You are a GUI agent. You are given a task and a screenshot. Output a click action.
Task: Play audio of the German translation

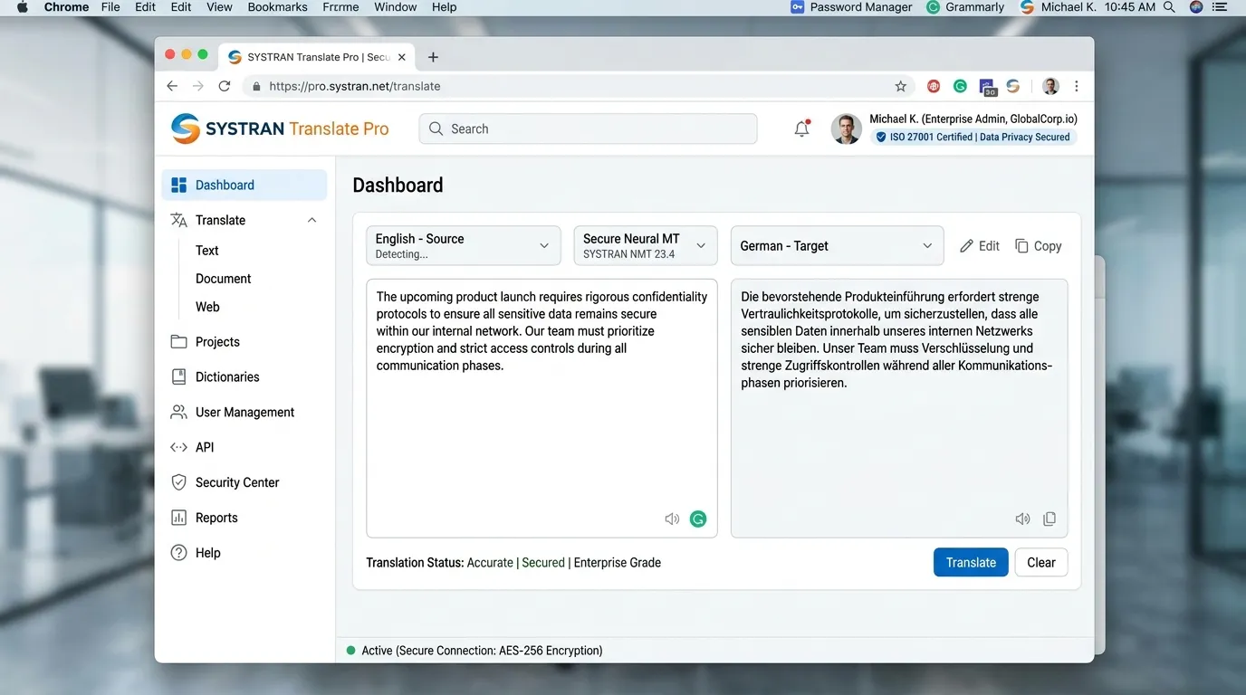pyautogui.click(x=1022, y=519)
